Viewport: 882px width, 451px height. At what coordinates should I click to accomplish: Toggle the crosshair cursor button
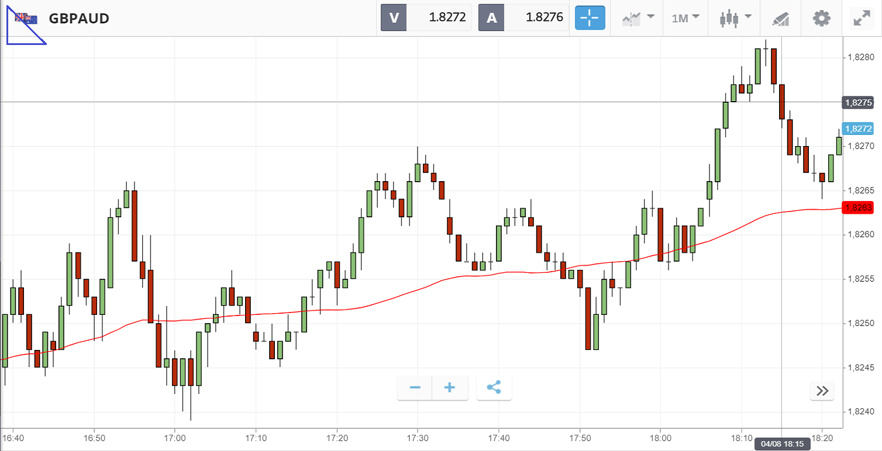coord(590,18)
